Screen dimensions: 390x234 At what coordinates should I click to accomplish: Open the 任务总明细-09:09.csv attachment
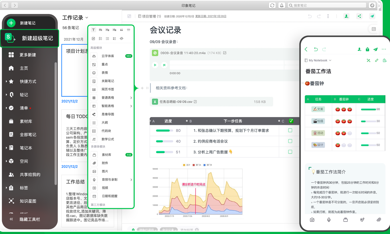pos(211,102)
